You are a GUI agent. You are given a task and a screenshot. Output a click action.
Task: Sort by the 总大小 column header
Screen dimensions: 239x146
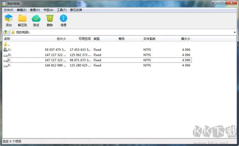[55, 39]
